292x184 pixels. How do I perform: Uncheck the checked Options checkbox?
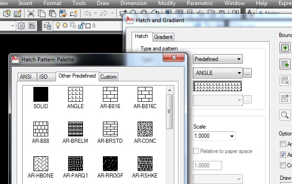click(283, 154)
